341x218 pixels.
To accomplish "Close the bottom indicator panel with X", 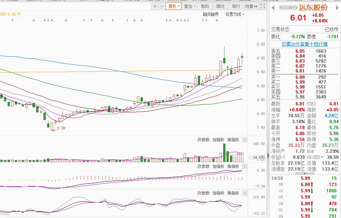I will coord(245,193).
